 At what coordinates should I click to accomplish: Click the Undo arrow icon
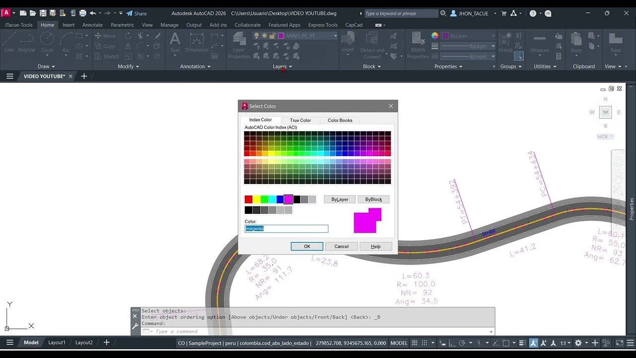(93, 13)
